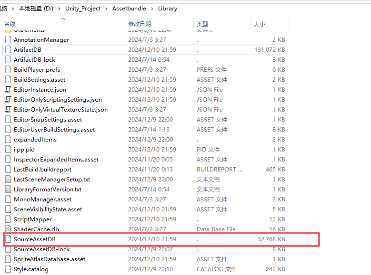
Task: Click the ScriptMapper file icon
Action: (8, 219)
